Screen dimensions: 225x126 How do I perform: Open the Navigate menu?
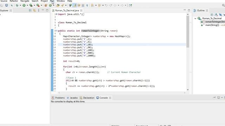point(25,1)
